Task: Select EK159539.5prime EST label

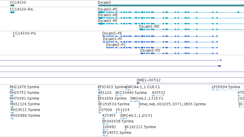Action: pos(114,104)
